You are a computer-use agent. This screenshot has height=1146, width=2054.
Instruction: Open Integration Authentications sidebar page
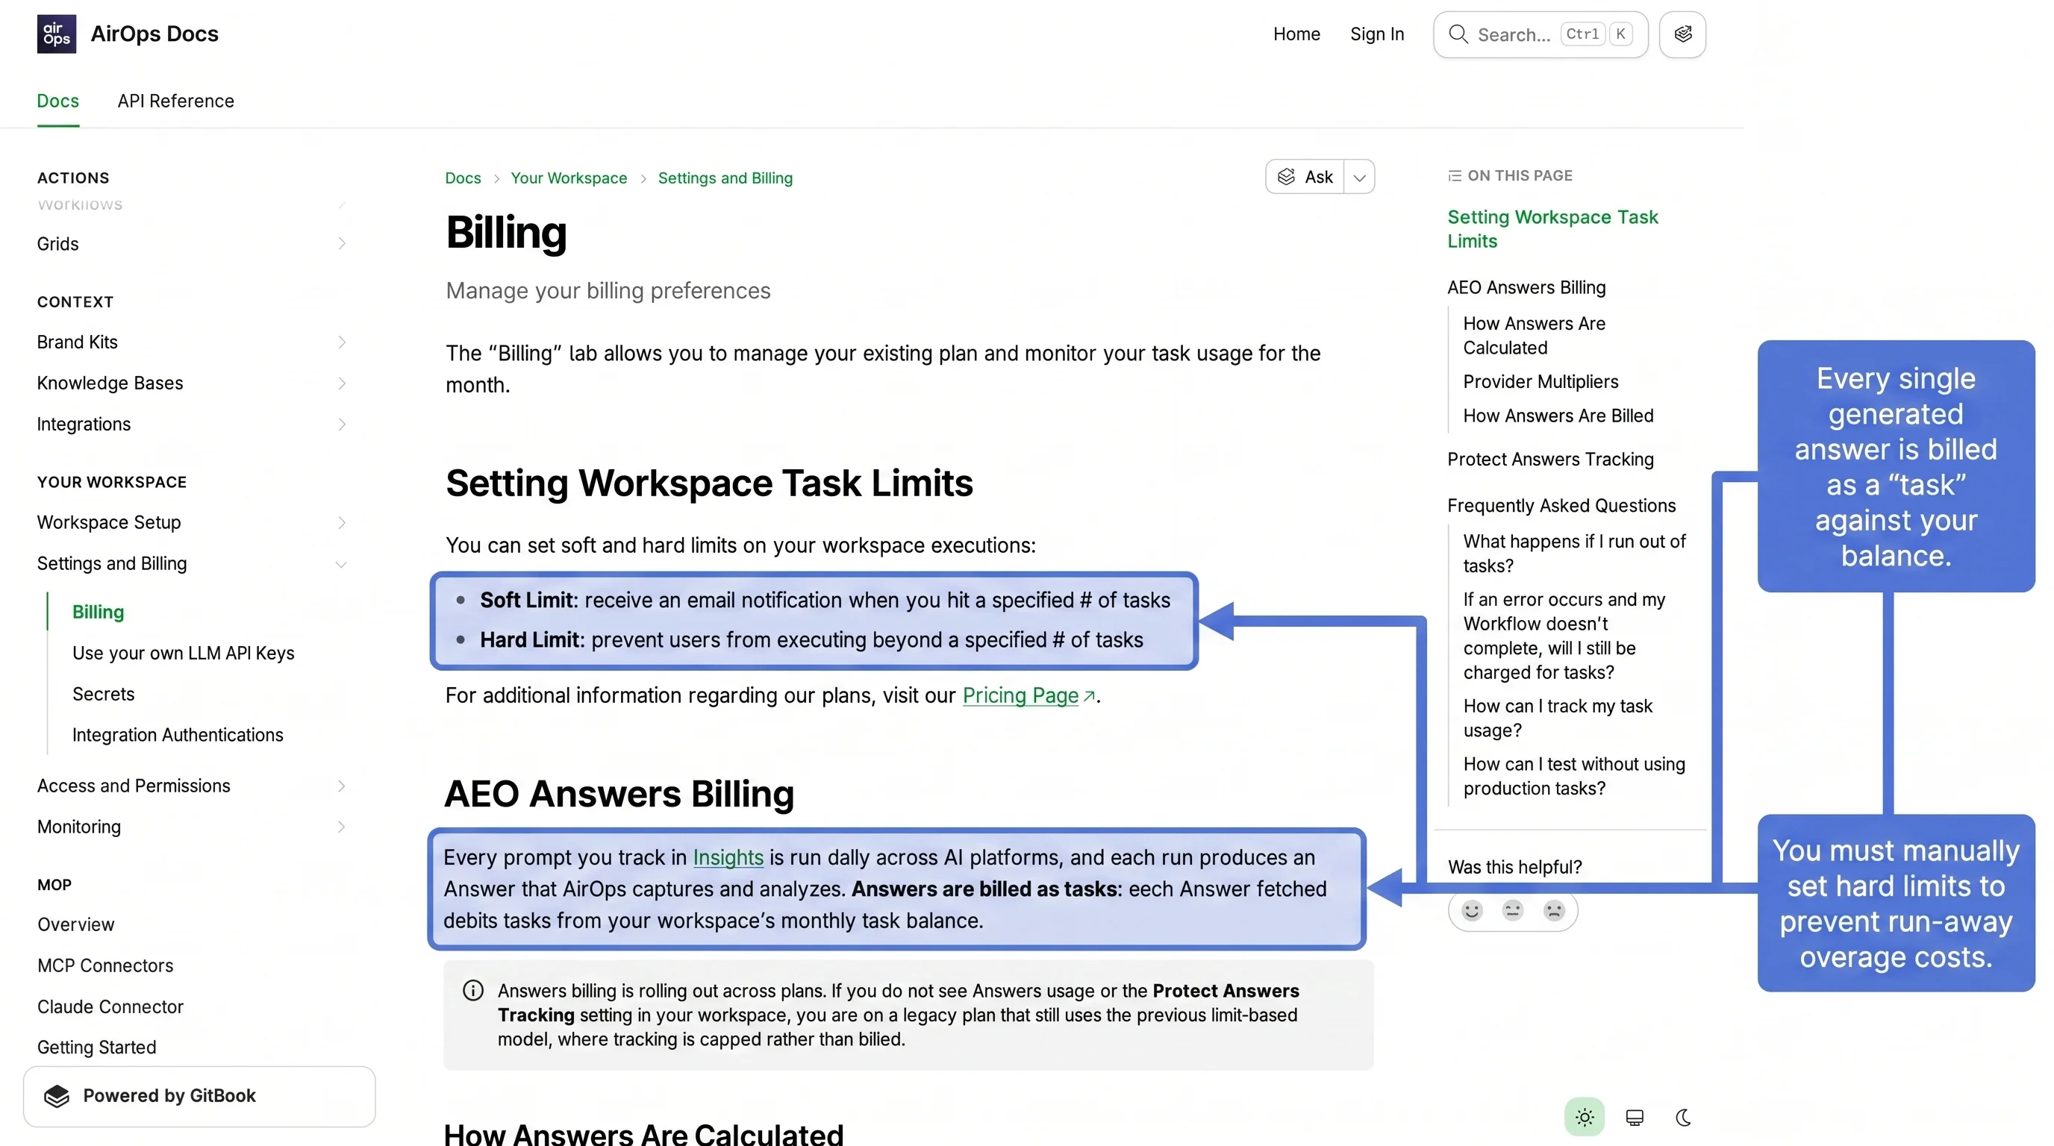pyautogui.click(x=178, y=735)
